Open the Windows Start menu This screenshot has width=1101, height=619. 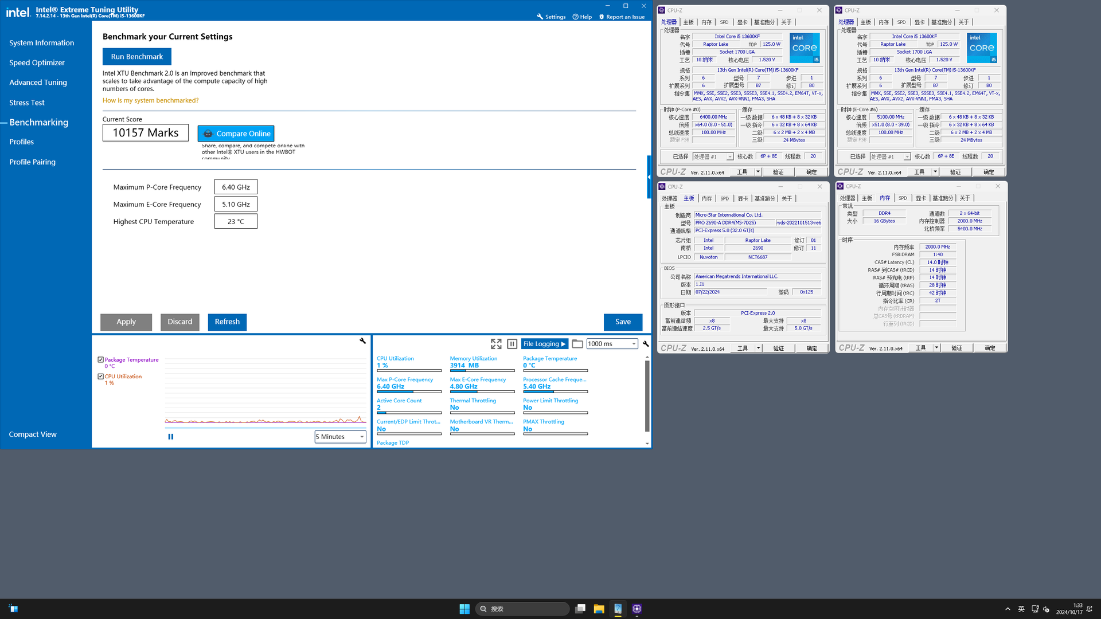[464, 609]
